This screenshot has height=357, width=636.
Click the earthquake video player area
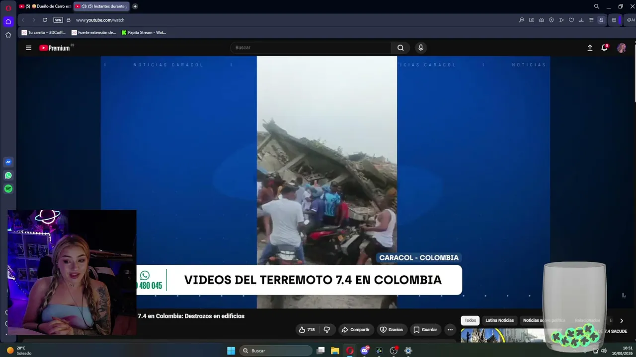point(325,182)
